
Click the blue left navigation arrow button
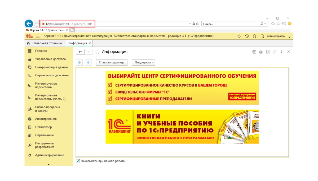click(79, 62)
